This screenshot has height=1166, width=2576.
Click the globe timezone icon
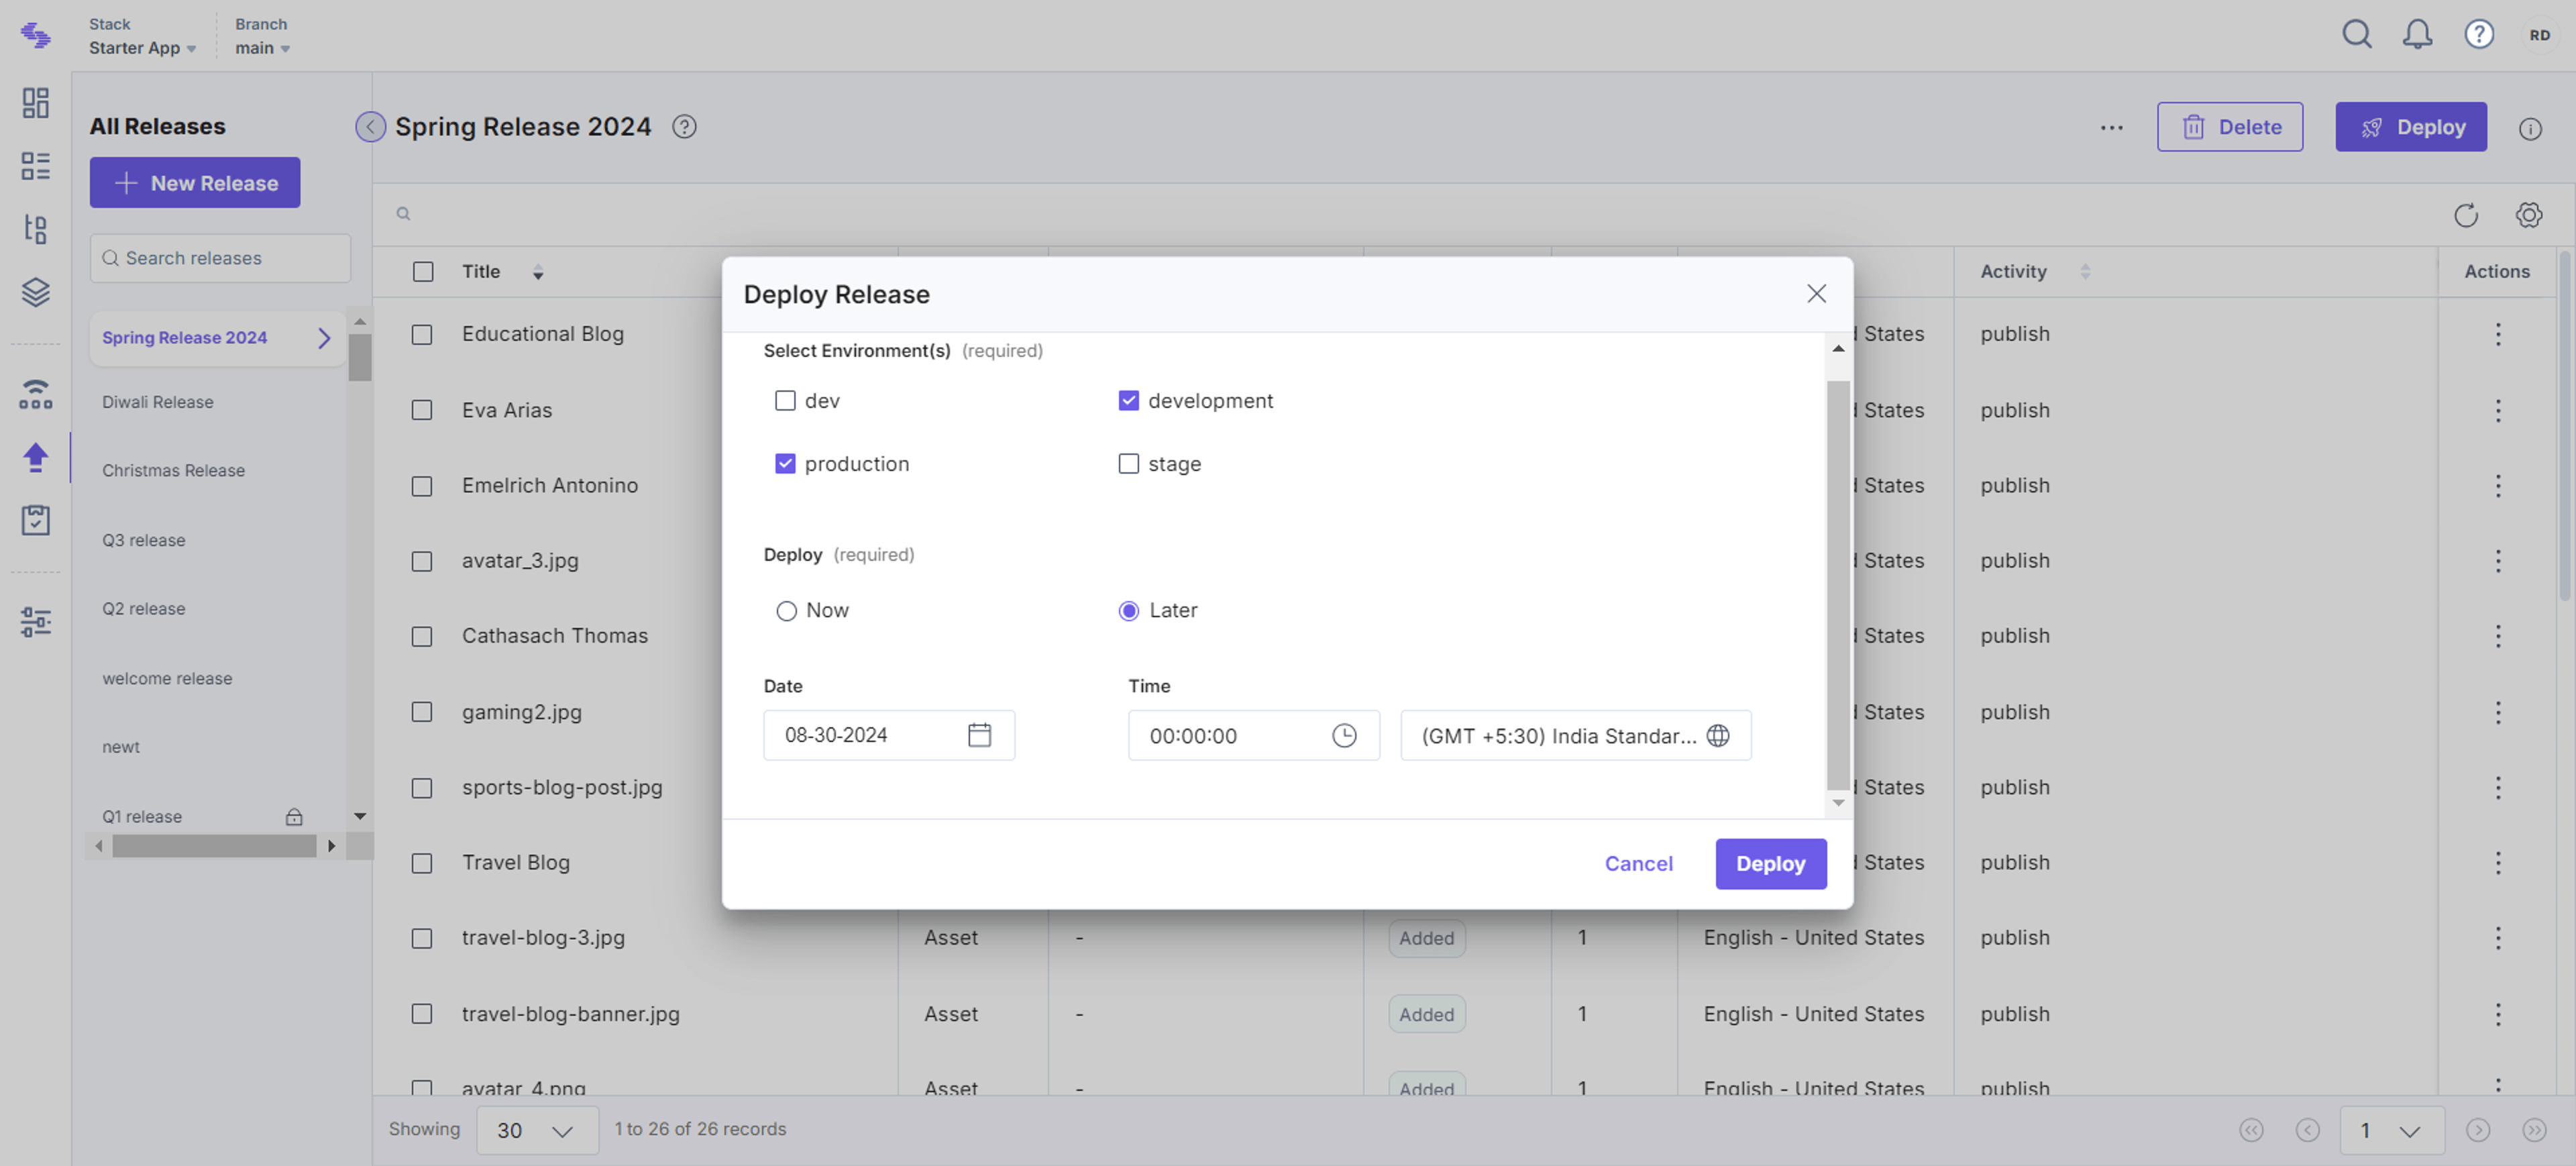1717,735
